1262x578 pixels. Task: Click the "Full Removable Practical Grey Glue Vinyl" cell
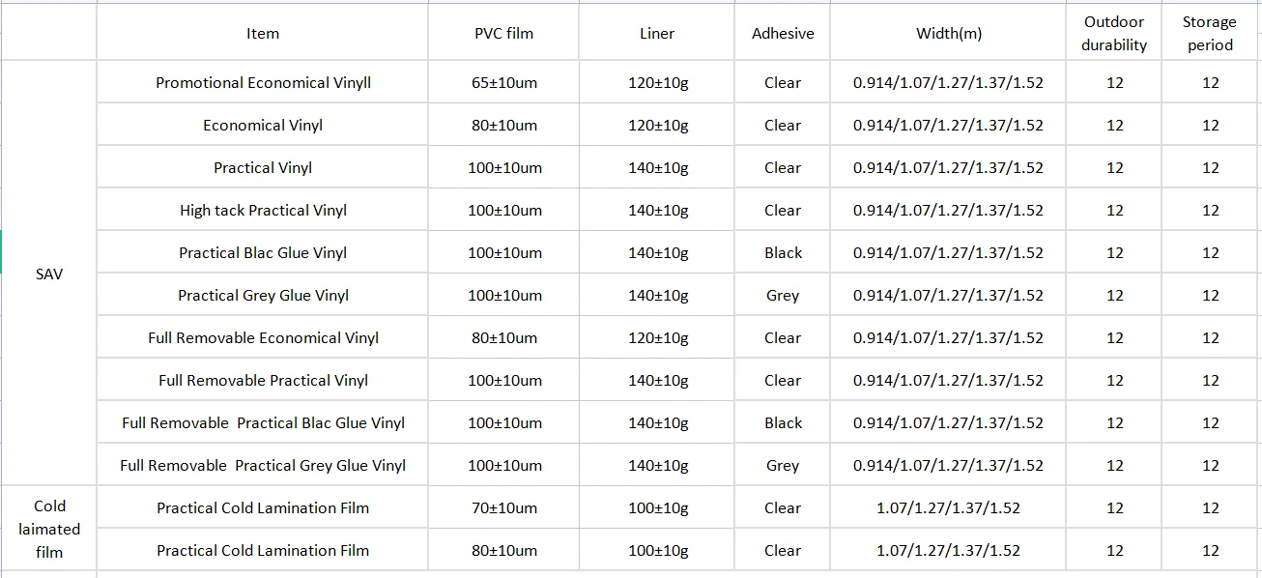(x=263, y=466)
